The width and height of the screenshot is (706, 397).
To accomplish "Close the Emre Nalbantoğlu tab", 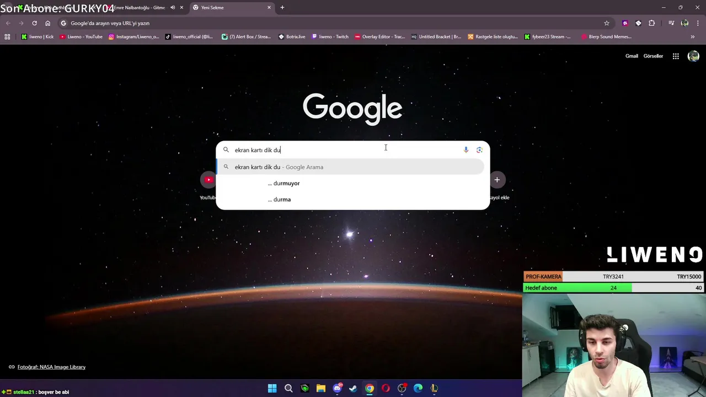I will (181, 8).
